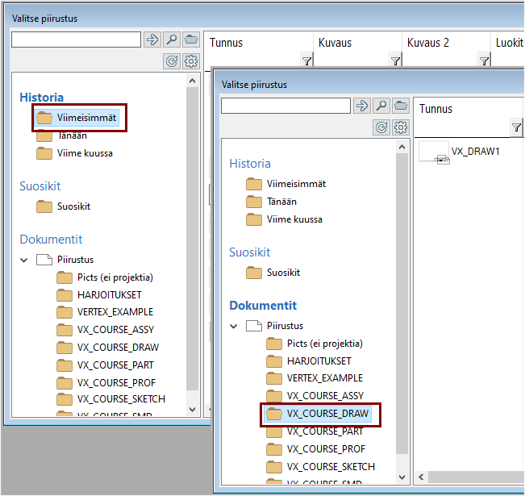Click the filter icon under the Kuvaus 2 column
The image size is (525, 496).
(484, 60)
